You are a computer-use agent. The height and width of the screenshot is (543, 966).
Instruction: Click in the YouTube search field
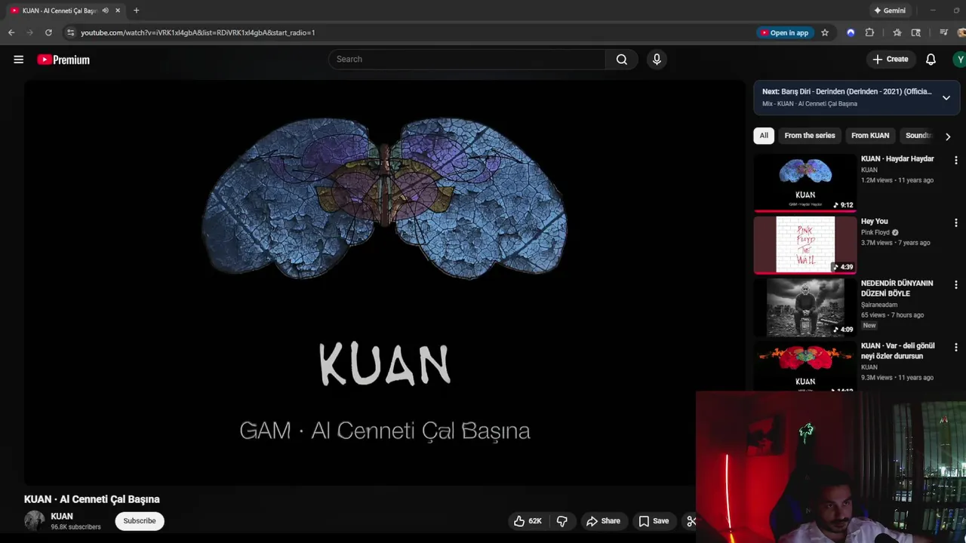click(x=466, y=60)
